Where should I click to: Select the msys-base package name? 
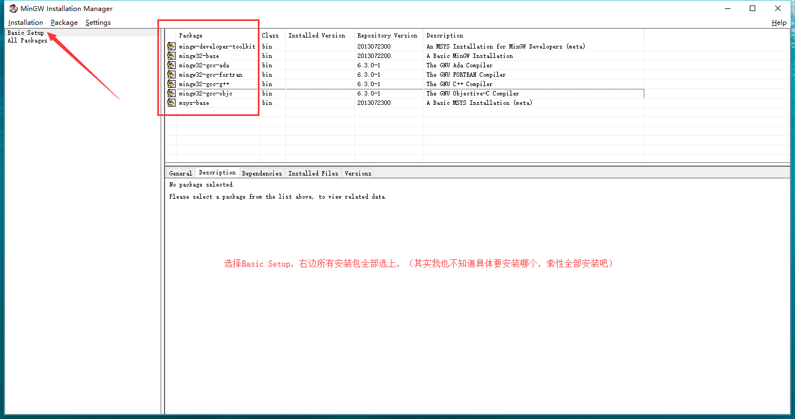194,103
